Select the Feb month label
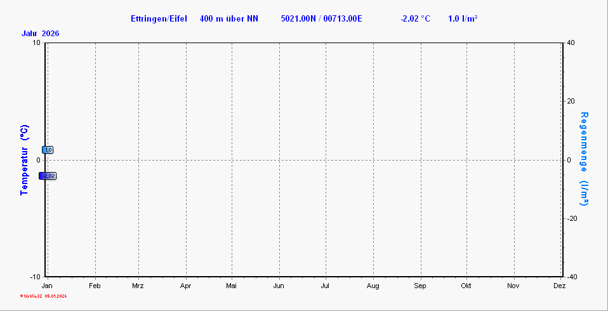This screenshot has height=311, width=608. pos(95,286)
